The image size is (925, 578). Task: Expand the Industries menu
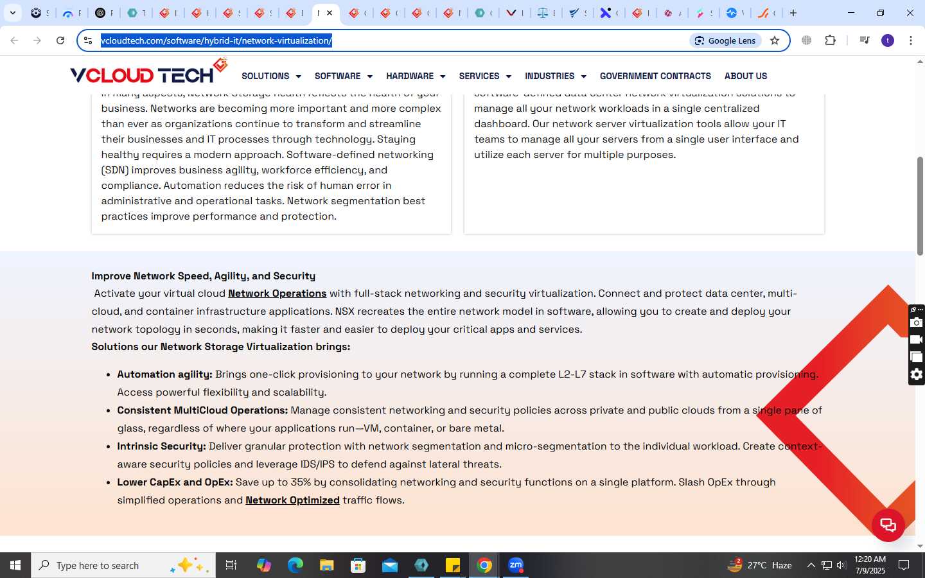coord(556,76)
